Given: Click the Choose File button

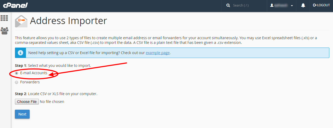Looking at the screenshot, I should [27, 102].
